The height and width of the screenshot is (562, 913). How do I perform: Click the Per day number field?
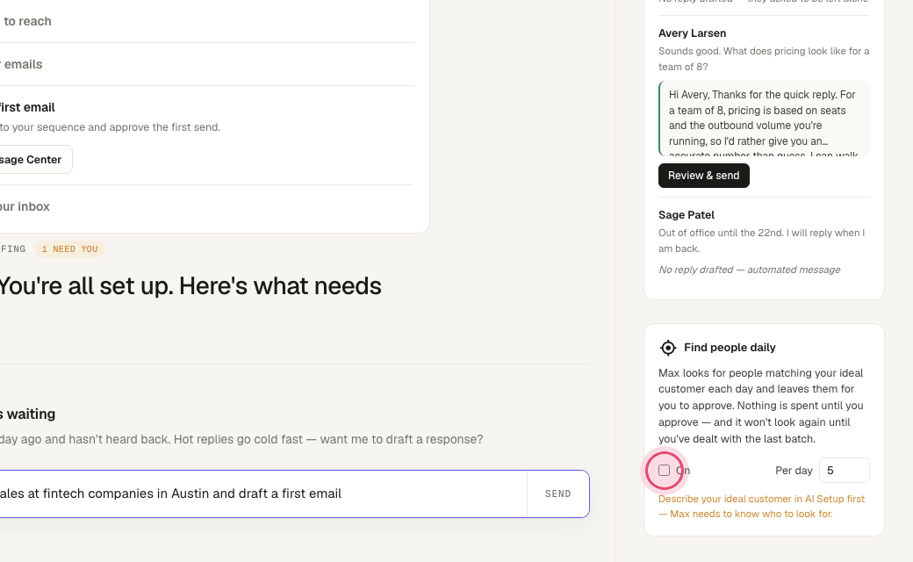[844, 470]
